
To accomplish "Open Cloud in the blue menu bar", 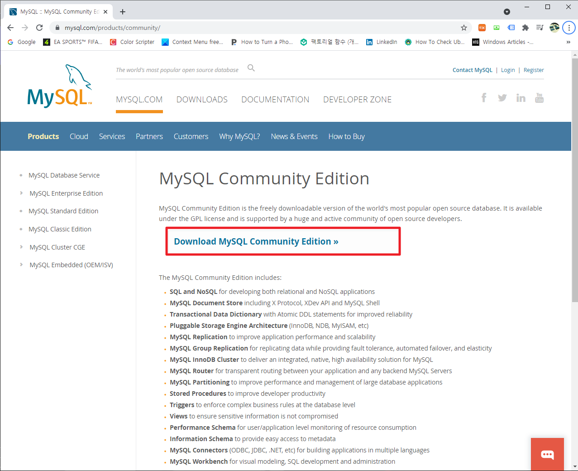I will coord(79,136).
